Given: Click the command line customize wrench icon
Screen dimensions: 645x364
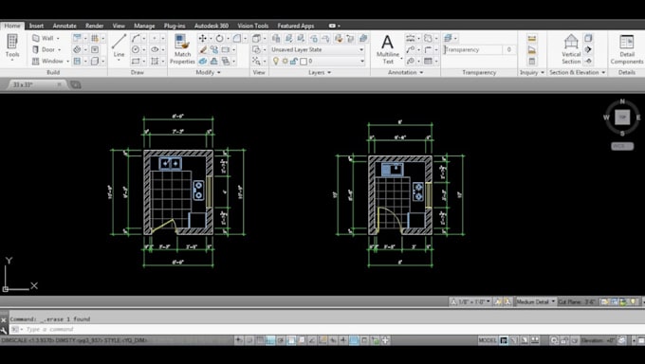Looking at the screenshot, I should pos(4,330).
